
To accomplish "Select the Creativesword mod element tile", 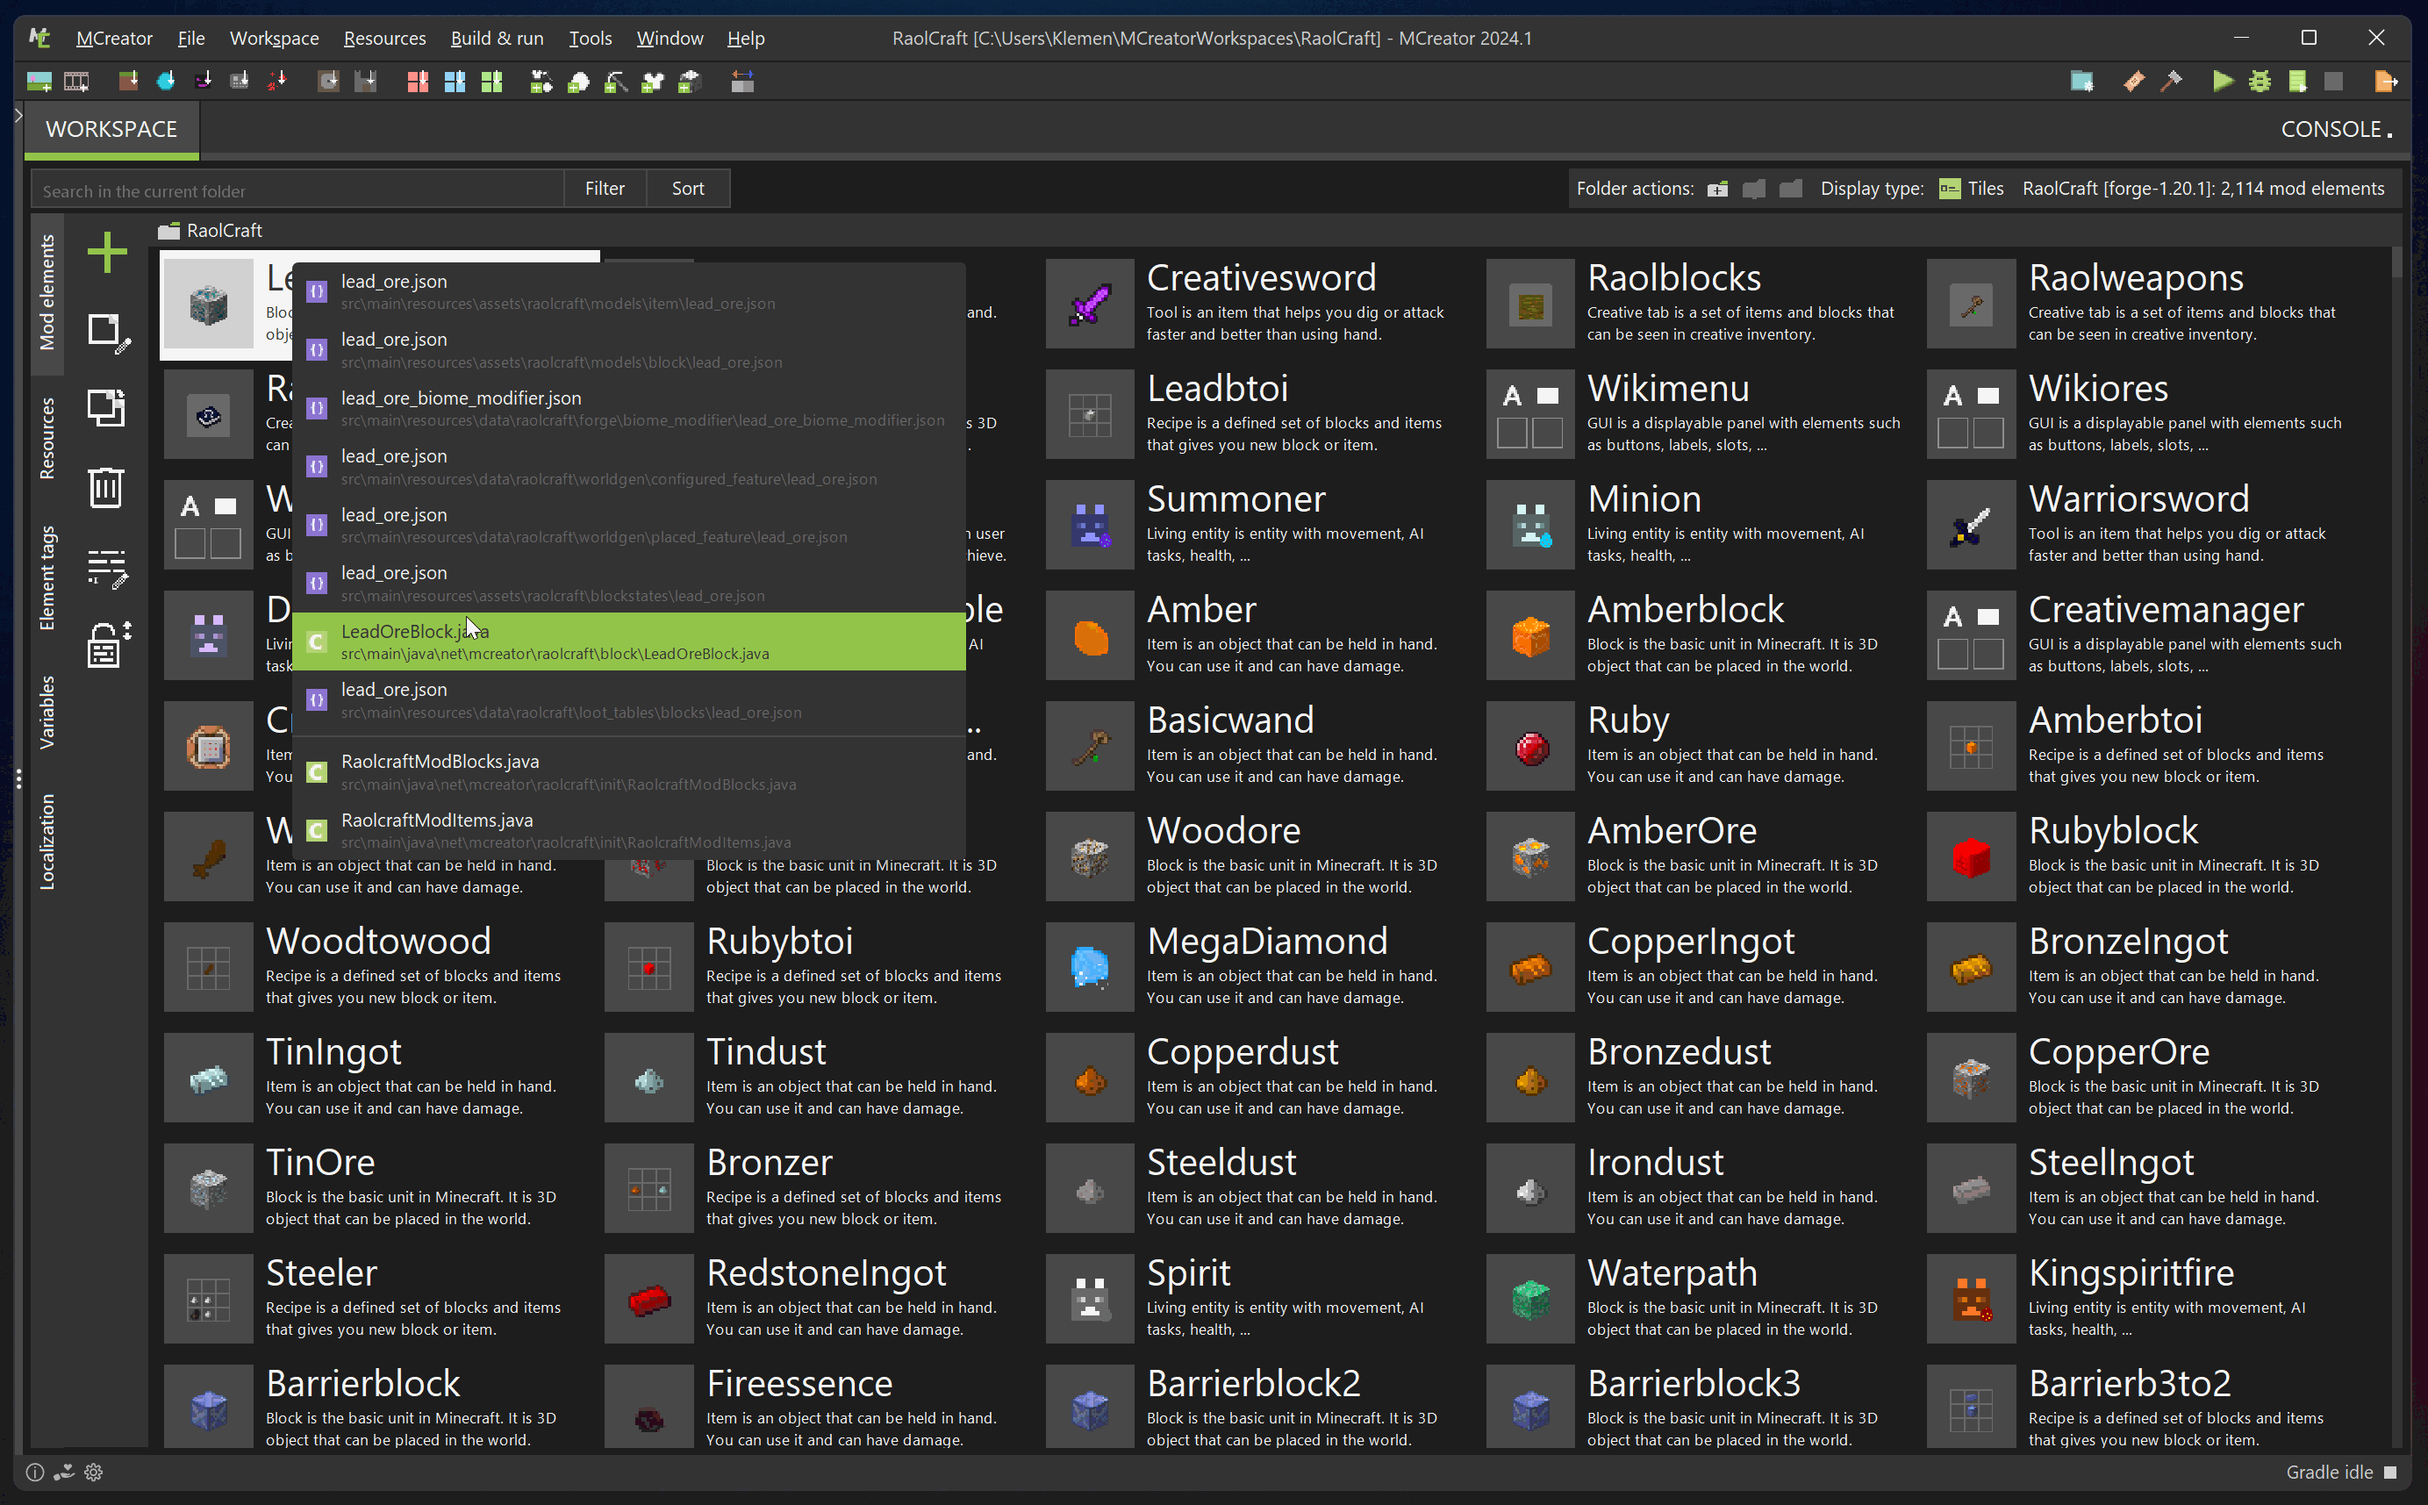I will point(1259,304).
